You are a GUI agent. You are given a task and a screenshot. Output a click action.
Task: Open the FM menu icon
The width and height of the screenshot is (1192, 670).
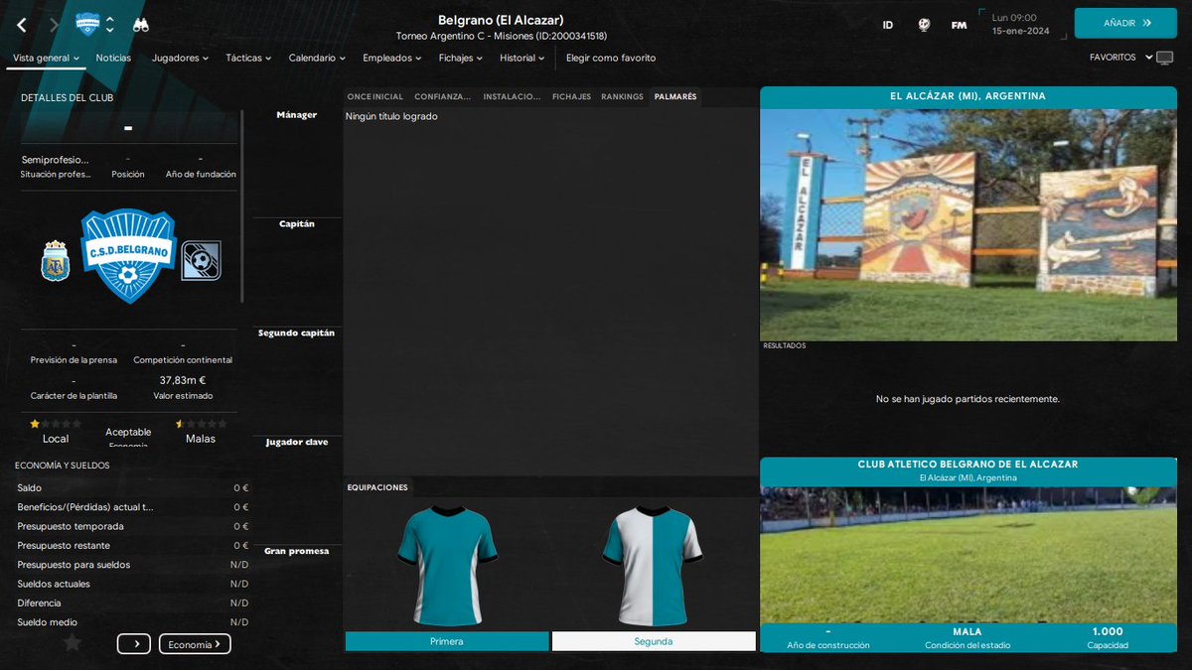point(959,25)
